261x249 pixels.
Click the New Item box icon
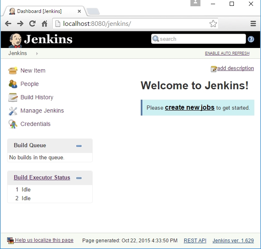(x=13, y=70)
